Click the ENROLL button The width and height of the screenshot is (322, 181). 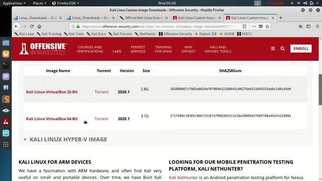[x=301, y=49]
